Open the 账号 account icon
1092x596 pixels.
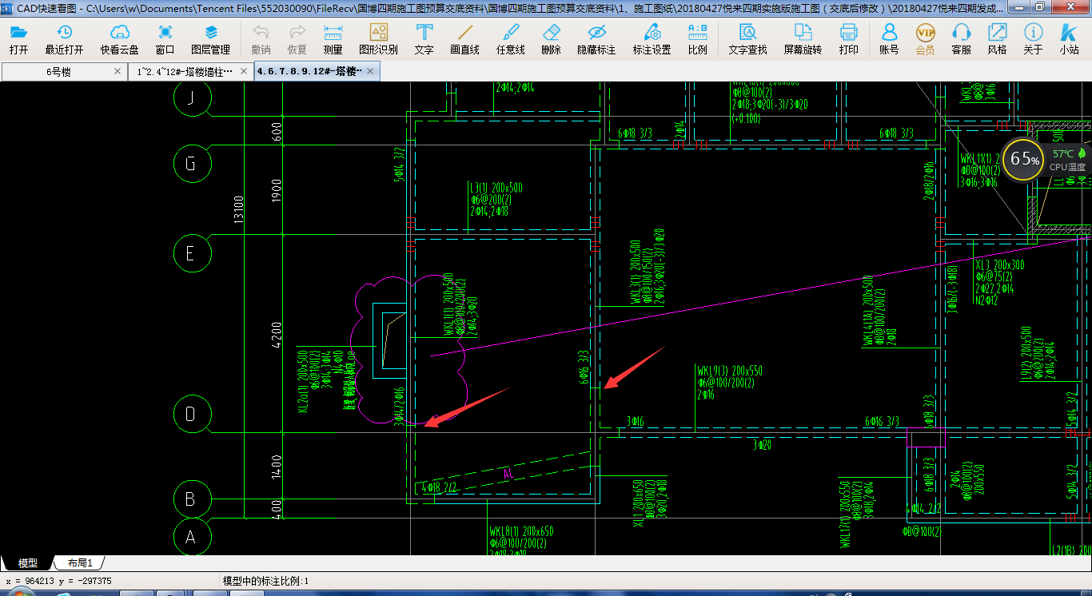click(x=889, y=39)
